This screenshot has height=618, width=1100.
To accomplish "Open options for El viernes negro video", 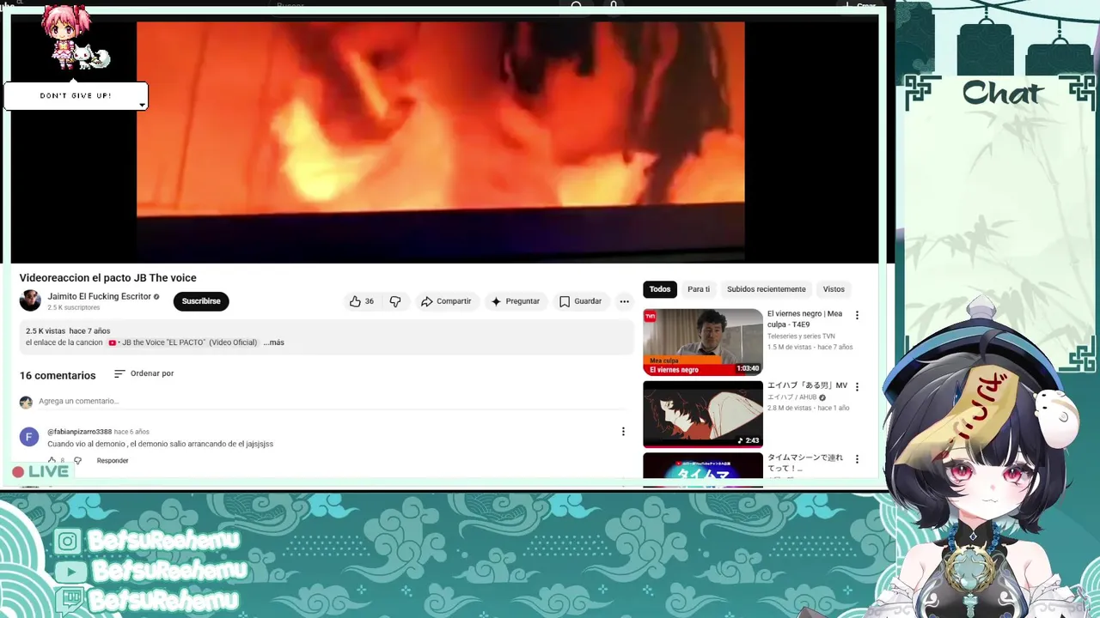I will (857, 315).
